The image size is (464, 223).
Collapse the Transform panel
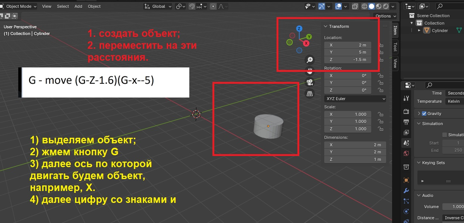click(326, 26)
